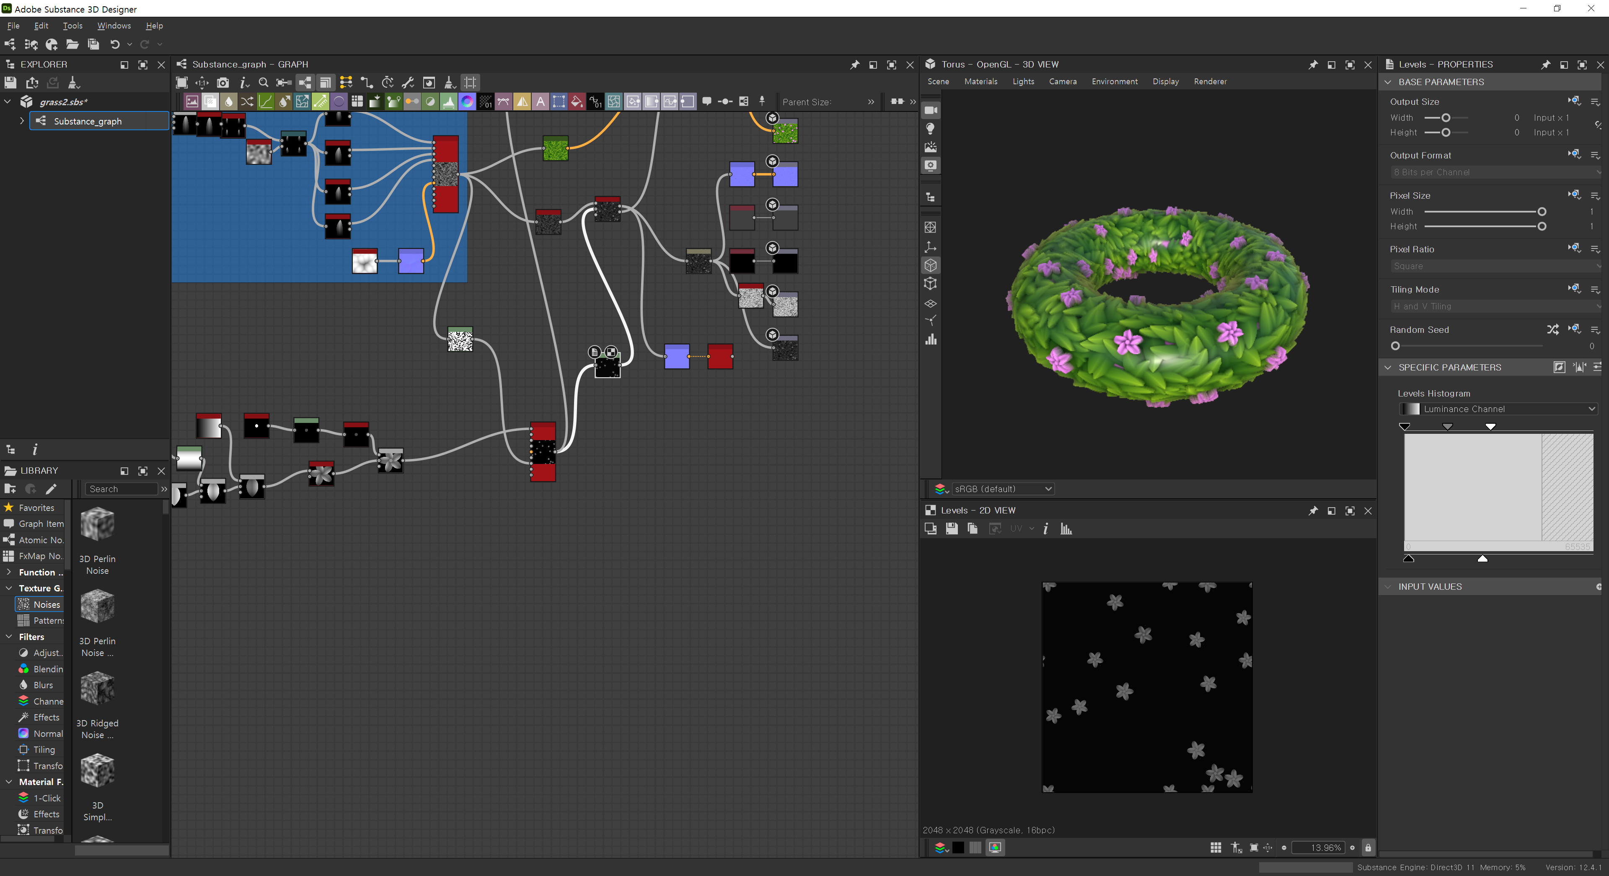1609x876 pixels.
Task: Add a Levels histogram node from the toolbar
Action: [x=448, y=101]
